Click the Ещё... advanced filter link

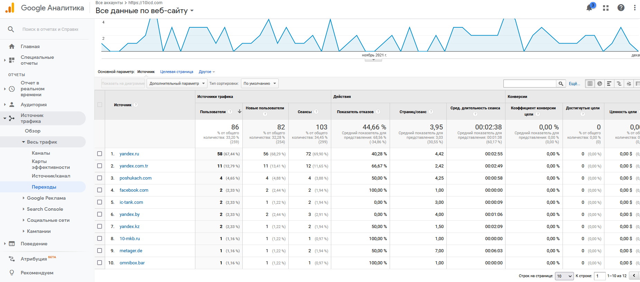point(574,84)
